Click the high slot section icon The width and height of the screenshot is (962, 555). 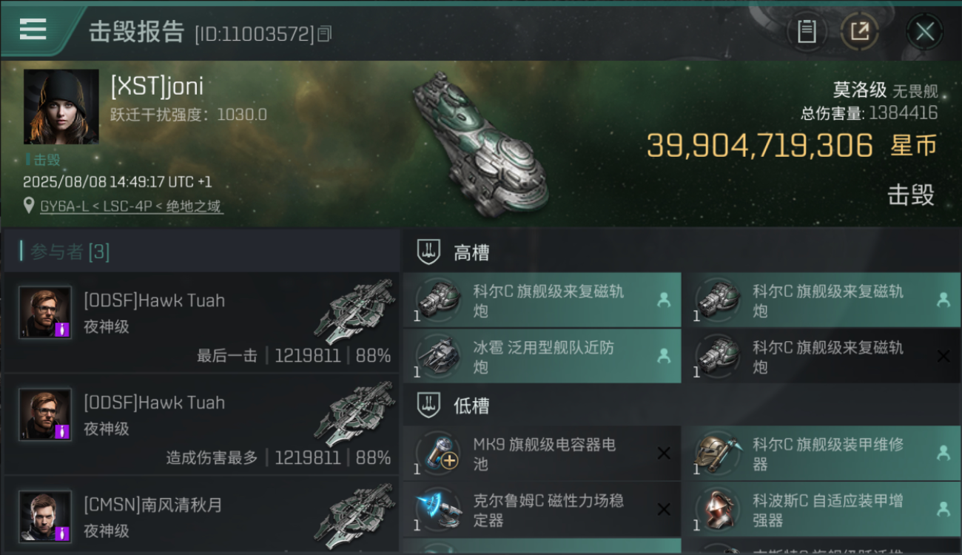coord(429,253)
